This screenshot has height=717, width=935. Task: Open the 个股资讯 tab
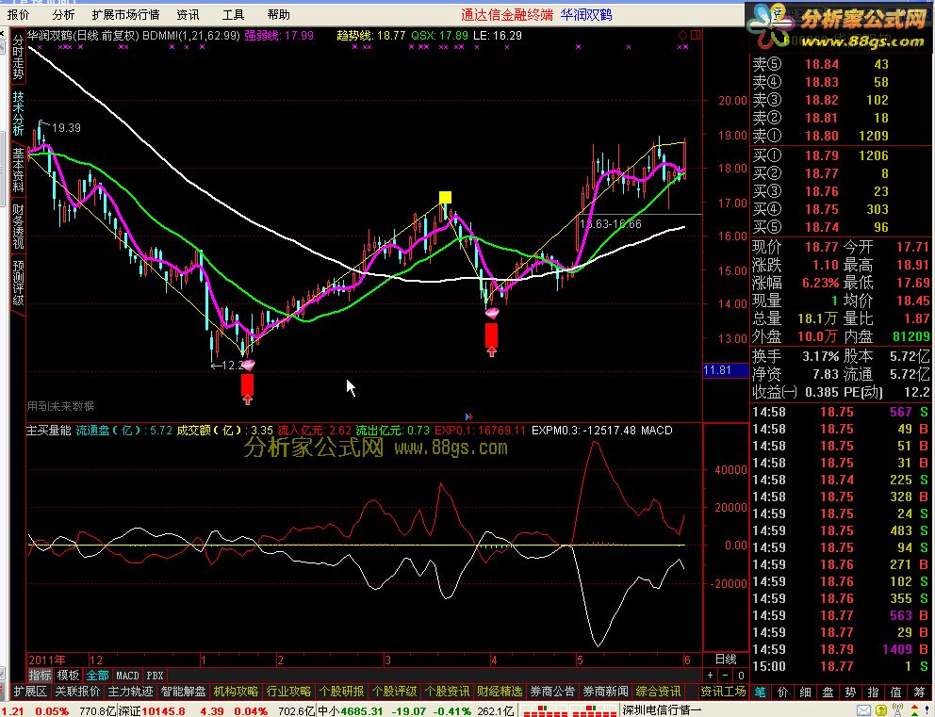pyautogui.click(x=447, y=692)
